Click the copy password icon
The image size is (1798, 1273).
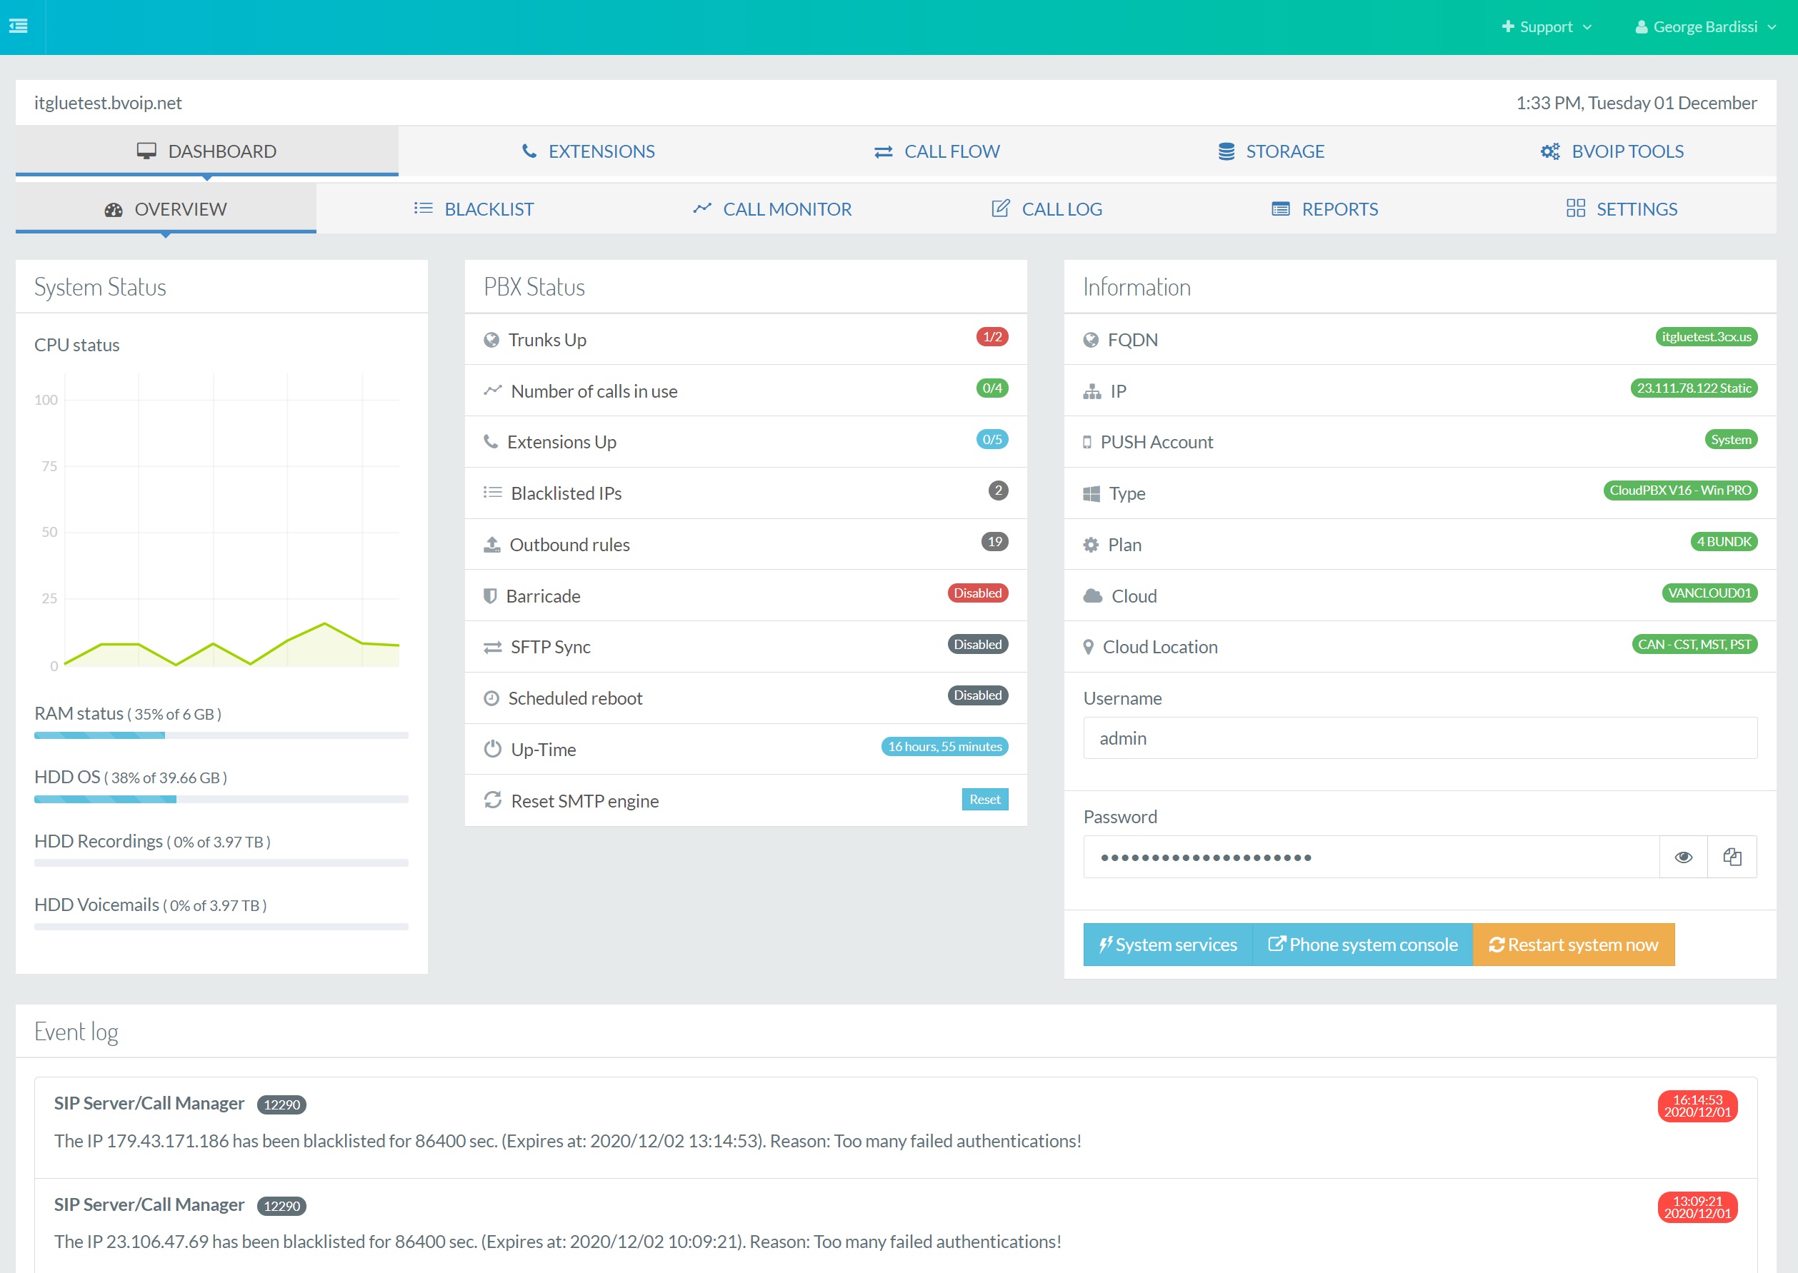(x=1732, y=857)
